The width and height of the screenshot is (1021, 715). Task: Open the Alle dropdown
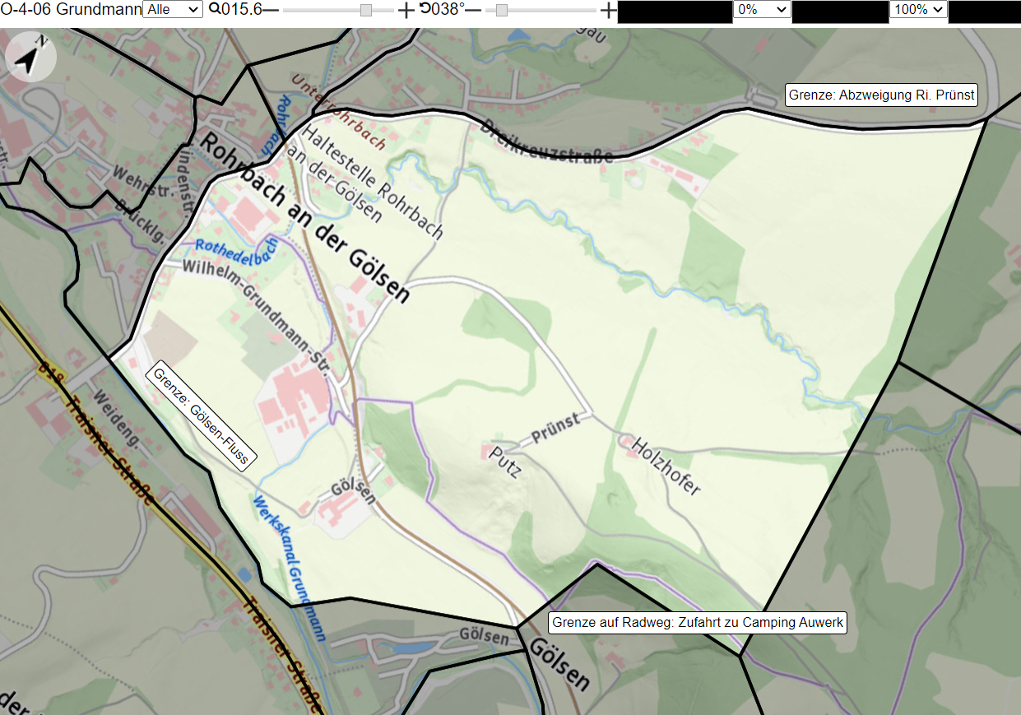pyautogui.click(x=173, y=10)
